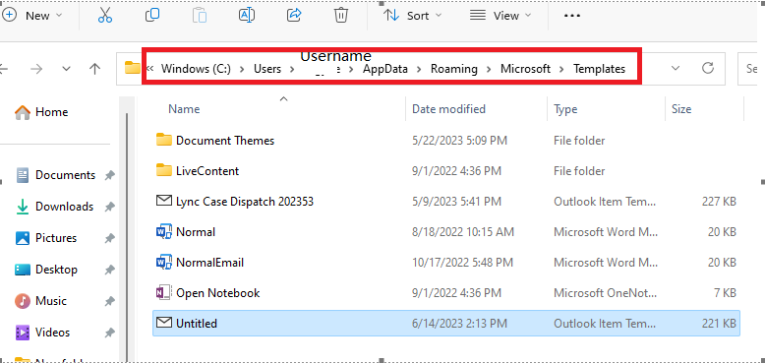Go forward with the right arrow

pos(36,69)
